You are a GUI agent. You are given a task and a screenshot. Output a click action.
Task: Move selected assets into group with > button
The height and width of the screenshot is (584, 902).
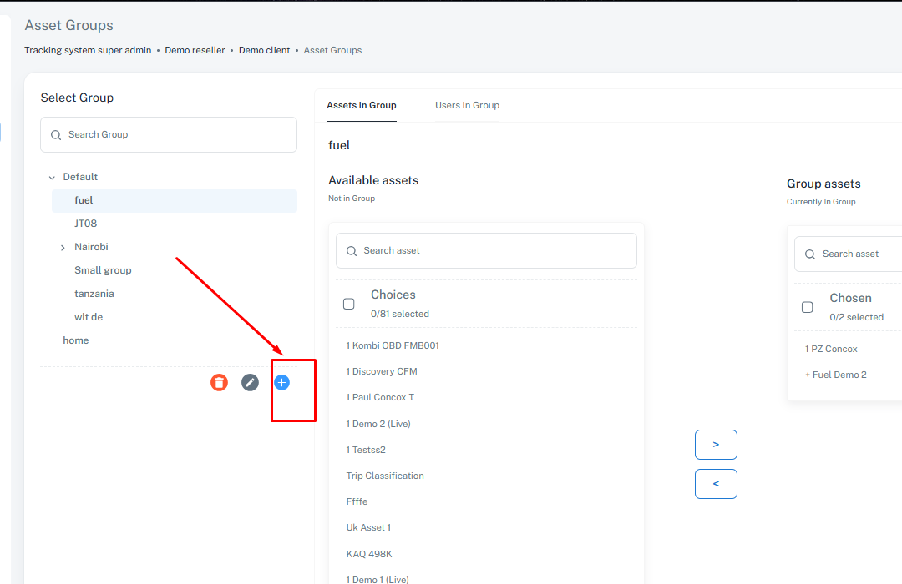pos(716,445)
